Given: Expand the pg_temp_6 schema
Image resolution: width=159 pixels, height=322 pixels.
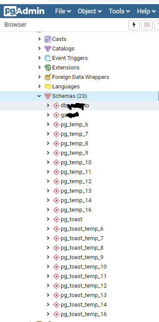Looking at the screenshot, I should [x=48, y=124].
